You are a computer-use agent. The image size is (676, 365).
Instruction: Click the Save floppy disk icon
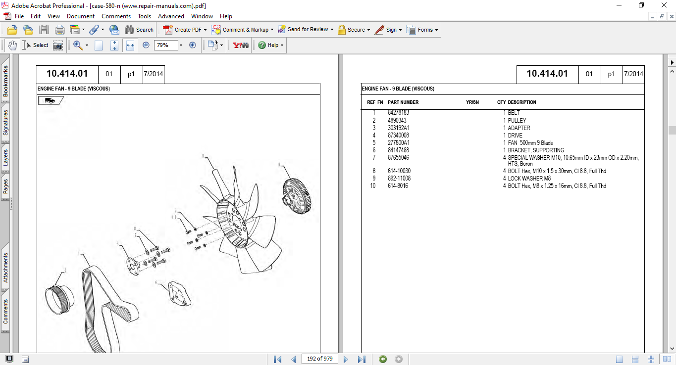click(44, 30)
